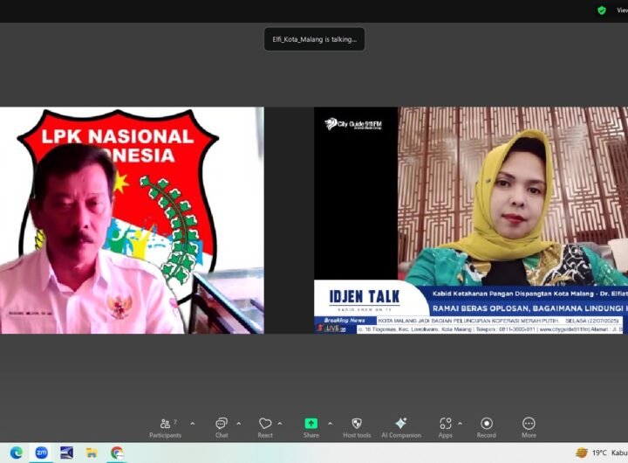Viewport: 628px width, 463px height.
Task: Click the green Share screen button
Action: [311, 424]
